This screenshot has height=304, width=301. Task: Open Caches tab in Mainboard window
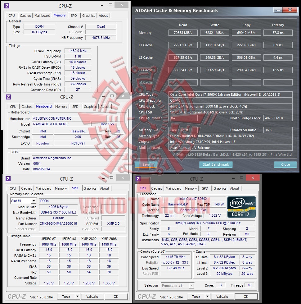(27, 107)
